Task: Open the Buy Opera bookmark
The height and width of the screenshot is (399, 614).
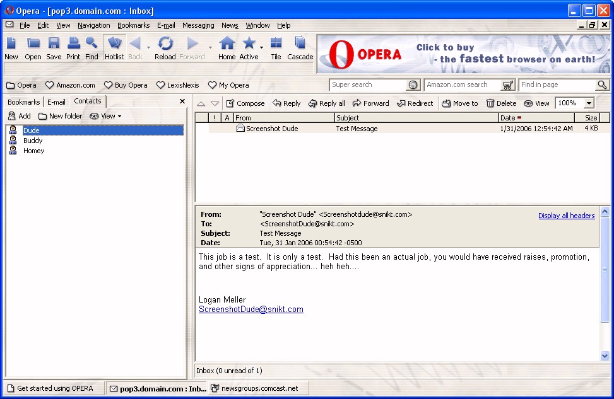Action: (x=126, y=85)
